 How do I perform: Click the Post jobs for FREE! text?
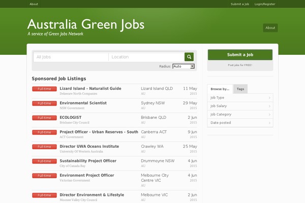[x=240, y=65]
